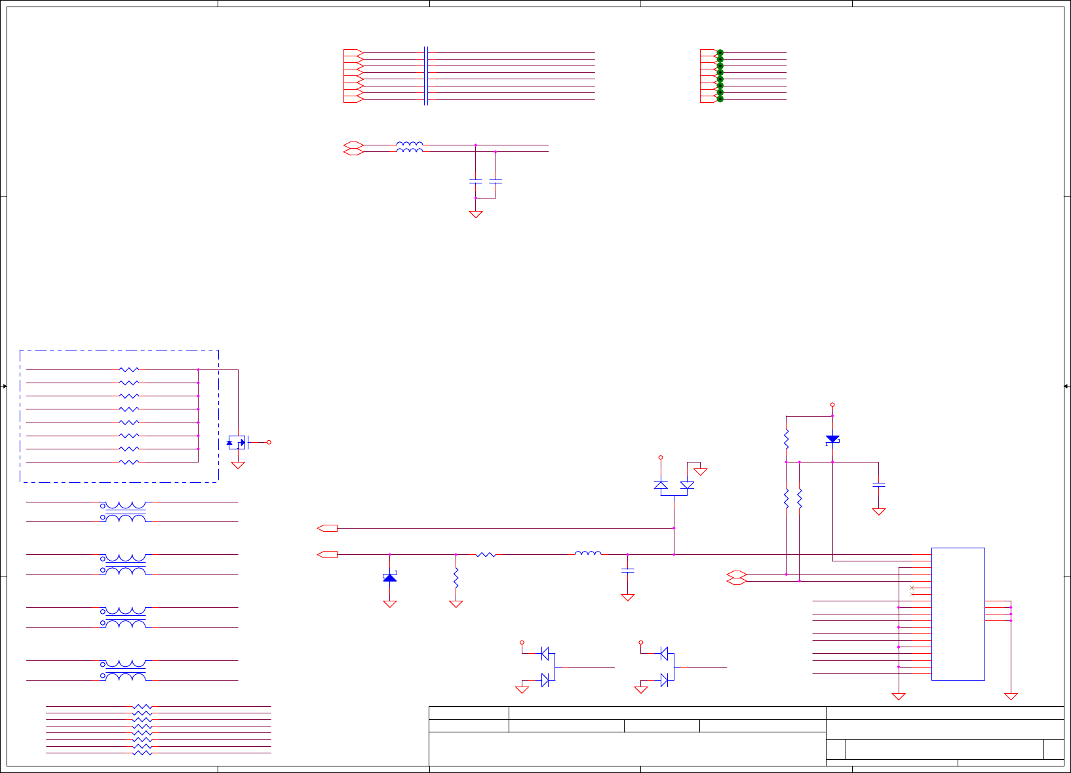
Task: Select the lower inductor of the top filter pair
Action: (410, 151)
